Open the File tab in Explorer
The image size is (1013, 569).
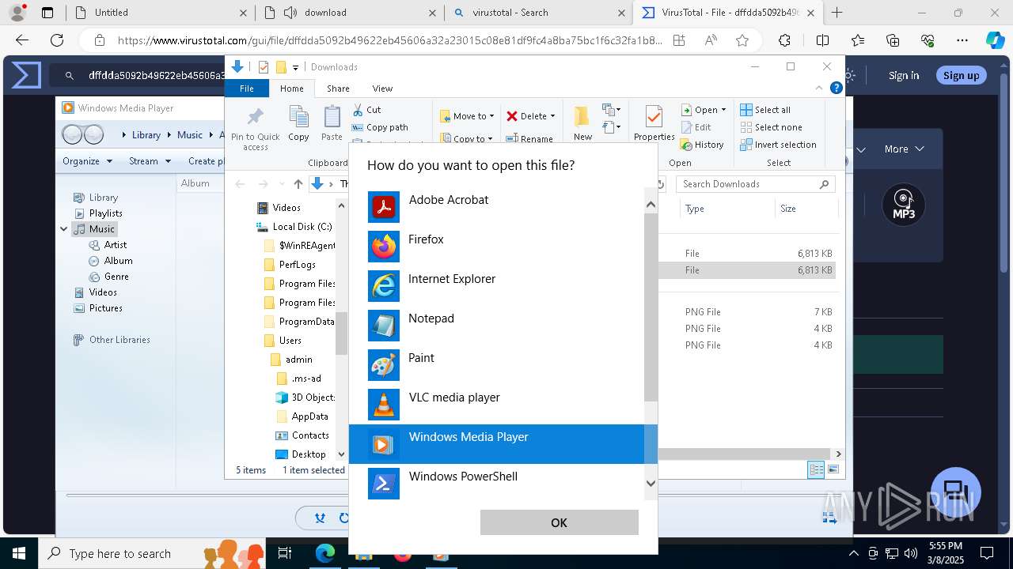coord(247,89)
